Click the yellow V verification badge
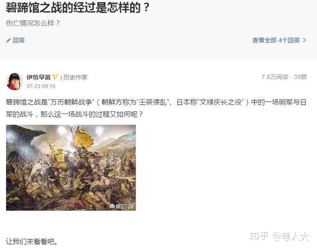The width and height of the screenshot is (317, 250). point(55,77)
